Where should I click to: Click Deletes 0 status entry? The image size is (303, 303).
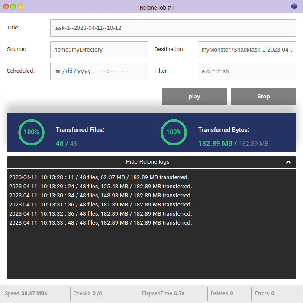click(222, 293)
